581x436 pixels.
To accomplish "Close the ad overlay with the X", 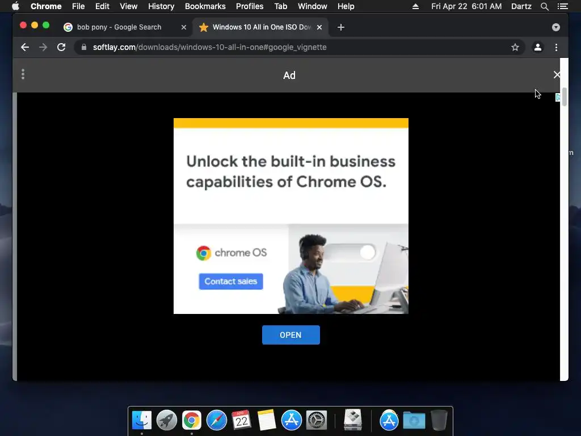I will coord(557,75).
